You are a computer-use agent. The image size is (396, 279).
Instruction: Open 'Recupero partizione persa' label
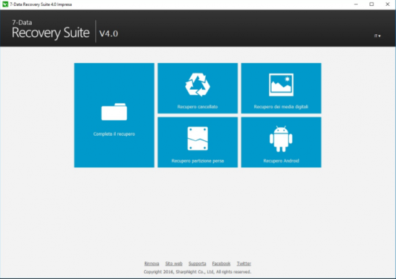click(197, 161)
